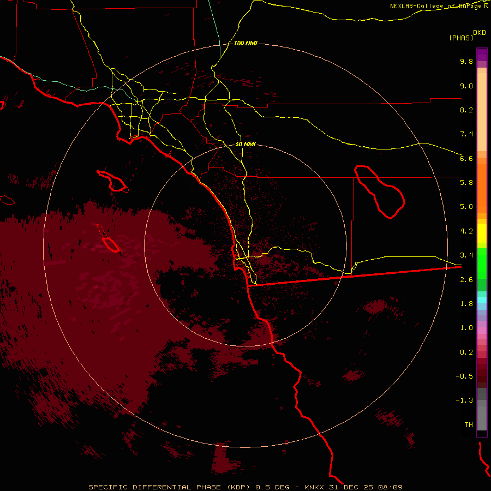Pick the orange segment of the color bar

482,189
